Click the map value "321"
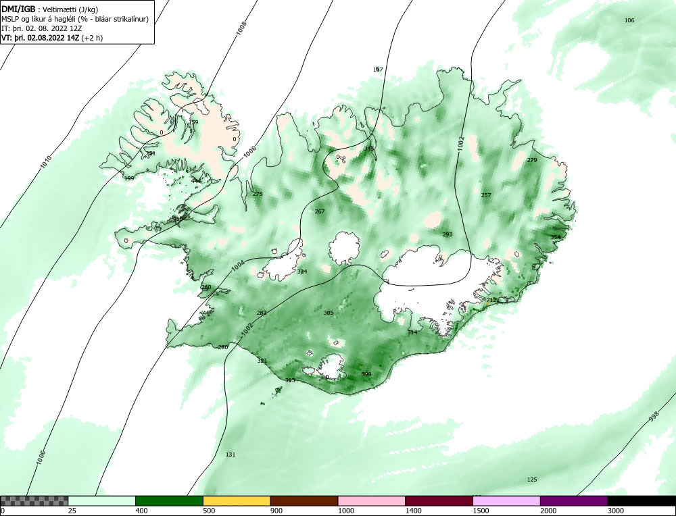Image resolution: width=676 pixels, height=516 pixels. coord(262,361)
